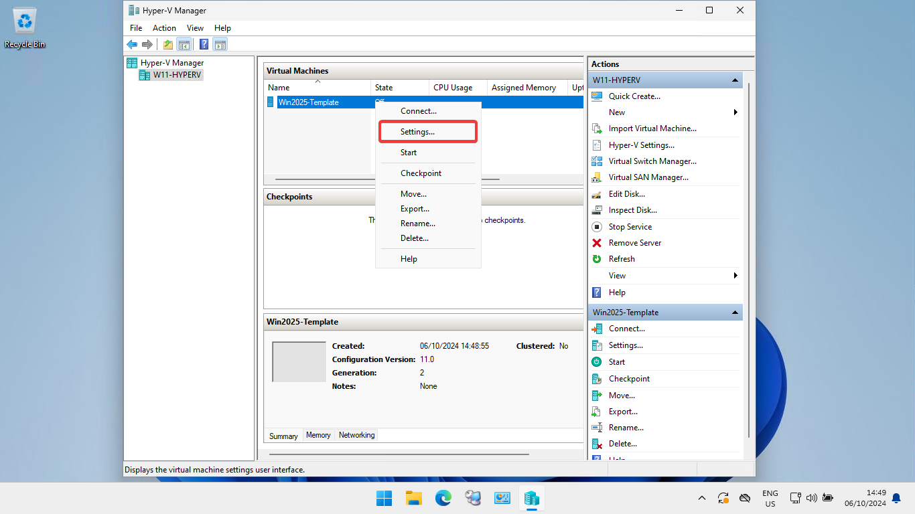Click the notification bell in system tray
Image resolution: width=915 pixels, height=514 pixels.
tap(896, 498)
